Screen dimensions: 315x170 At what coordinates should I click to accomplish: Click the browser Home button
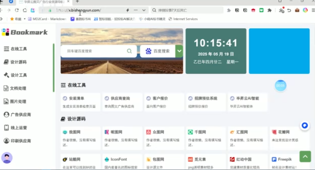click(x=25, y=10)
